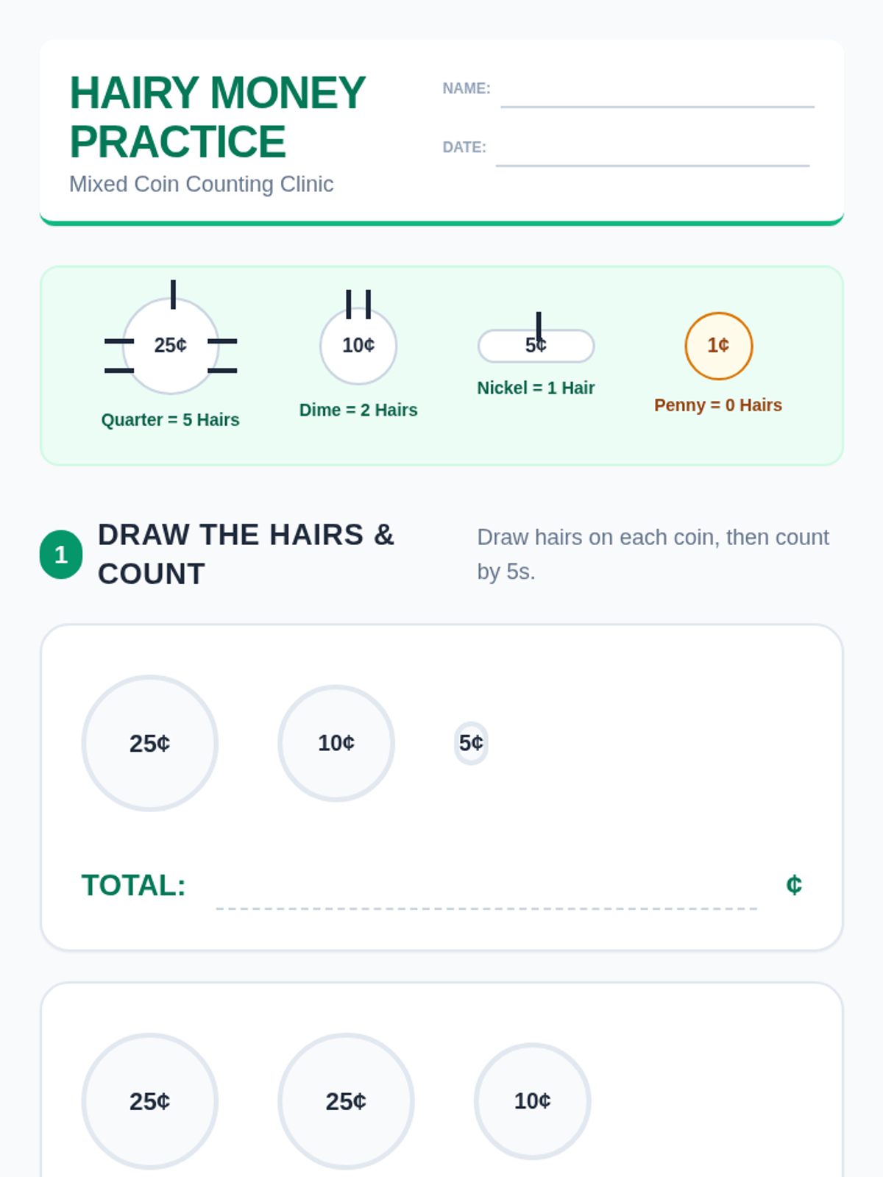Click the green number 1 section badge

pos(61,555)
